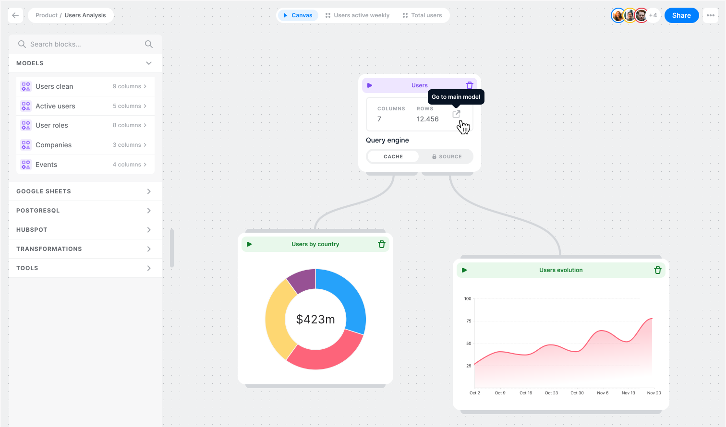
Task: Expand User roles 8 columns chevron
Action: 145,125
